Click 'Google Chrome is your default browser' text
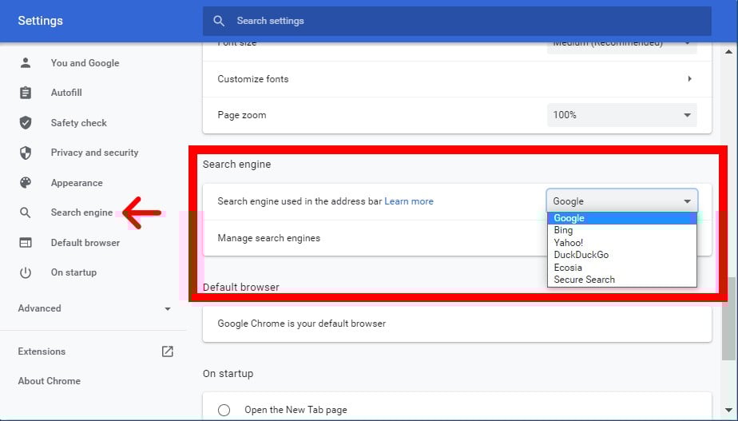 tap(301, 324)
